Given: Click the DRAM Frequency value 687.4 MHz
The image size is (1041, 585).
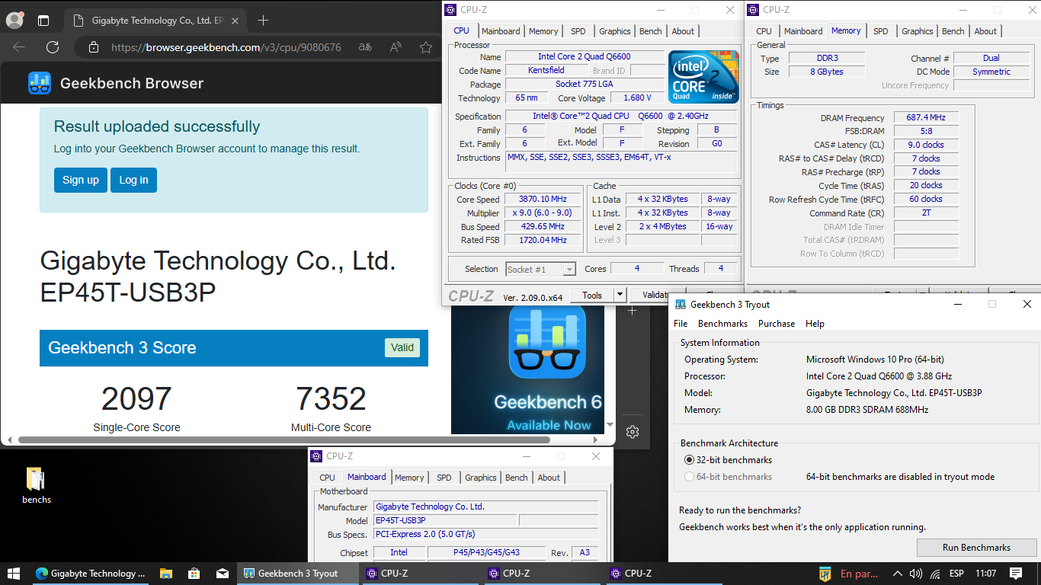Looking at the screenshot, I should [x=926, y=118].
